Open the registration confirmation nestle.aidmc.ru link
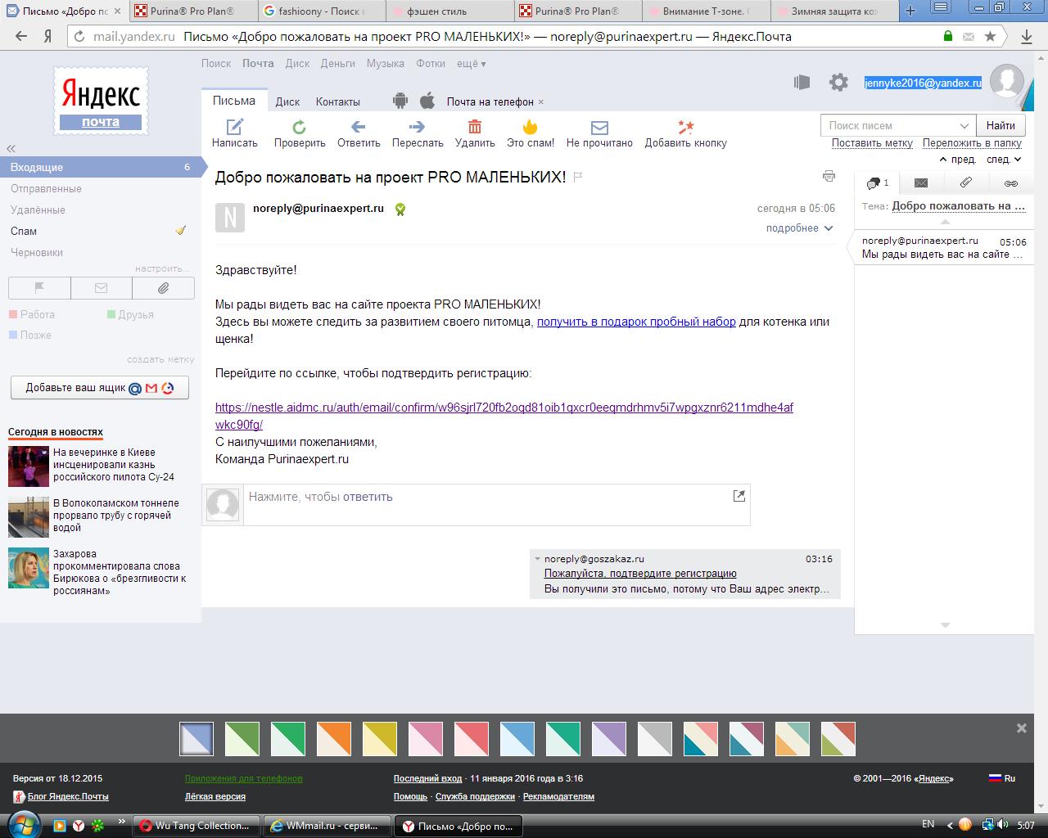Viewport: 1048px width, 838px height. [504, 416]
